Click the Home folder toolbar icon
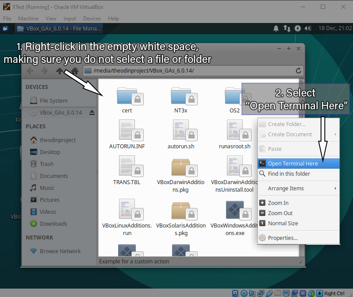Viewport: 353px width, 297px height. (x=75, y=71)
